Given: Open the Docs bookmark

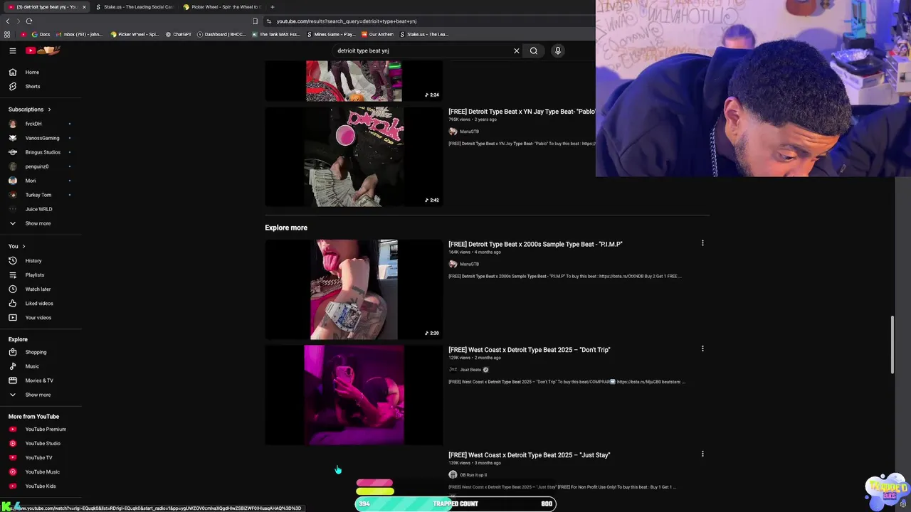Looking at the screenshot, I should pyautogui.click(x=41, y=34).
